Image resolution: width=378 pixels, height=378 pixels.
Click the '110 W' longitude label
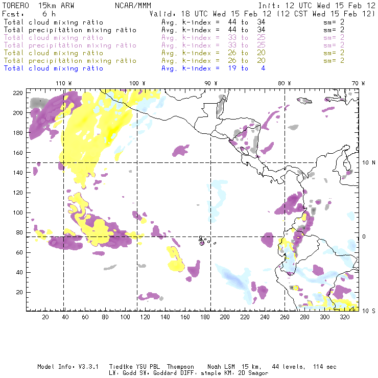coord(64,83)
